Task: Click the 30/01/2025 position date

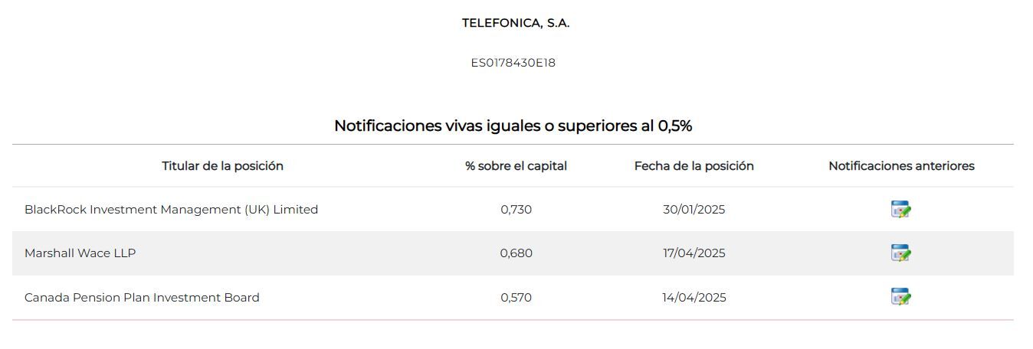Action: pyautogui.click(x=694, y=210)
